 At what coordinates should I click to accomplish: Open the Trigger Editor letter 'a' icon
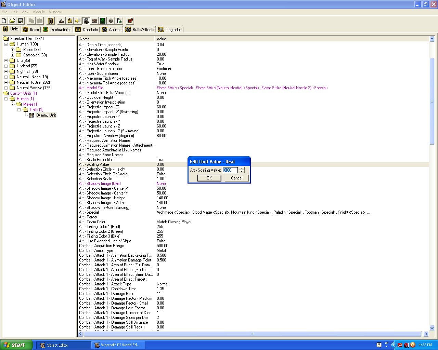tap(69, 21)
